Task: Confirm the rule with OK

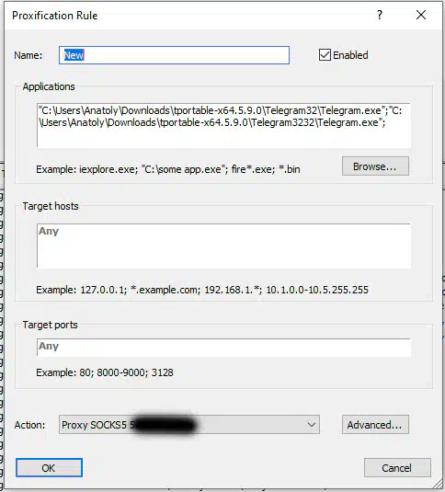Action: pyautogui.click(x=49, y=467)
